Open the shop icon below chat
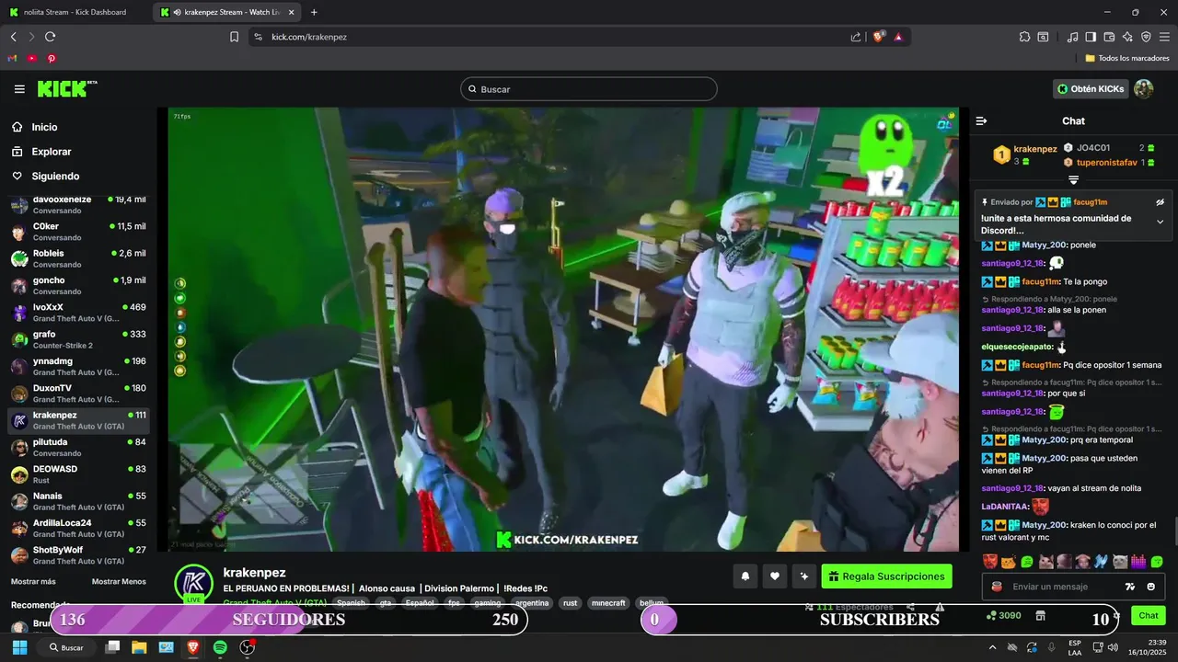This screenshot has width=1178, height=662. [1041, 615]
